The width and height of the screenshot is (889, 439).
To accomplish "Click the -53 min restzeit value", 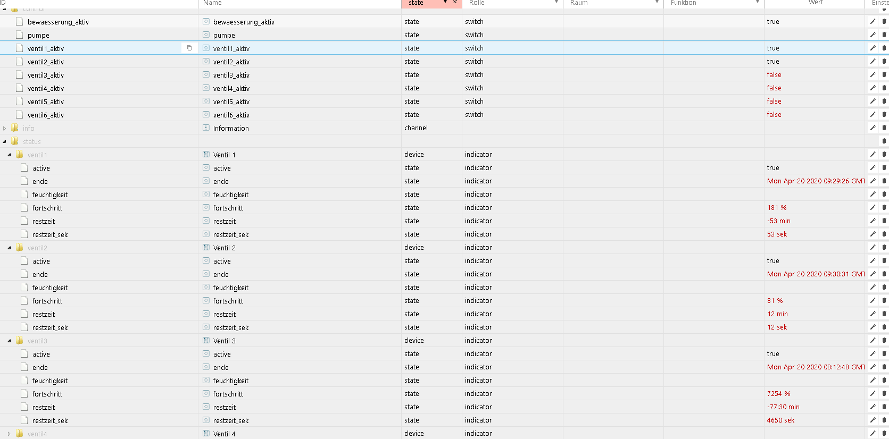I will pyautogui.click(x=779, y=221).
